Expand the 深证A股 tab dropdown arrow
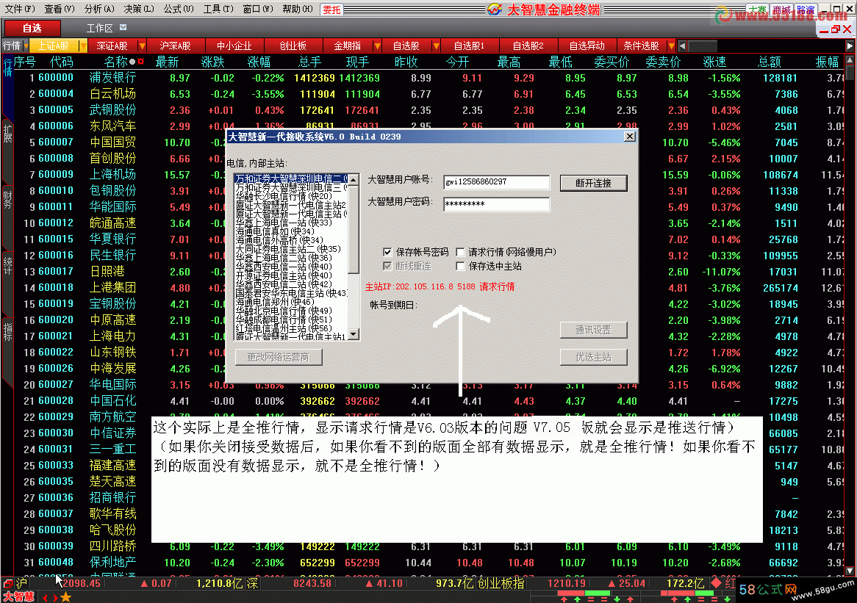Screen dimensions: 857x603 (x=142, y=46)
